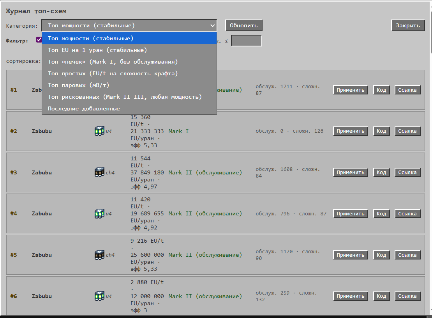Click the ch4 reactor icon in row #3
The image size is (432, 318).
tap(99, 172)
